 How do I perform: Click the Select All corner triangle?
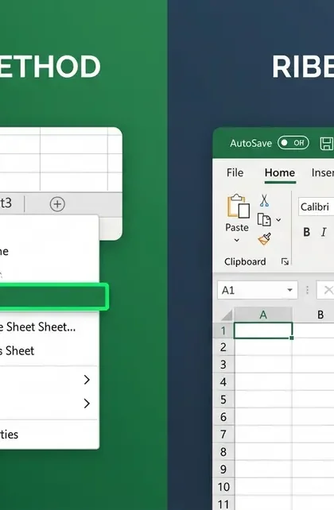[x=226, y=315]
